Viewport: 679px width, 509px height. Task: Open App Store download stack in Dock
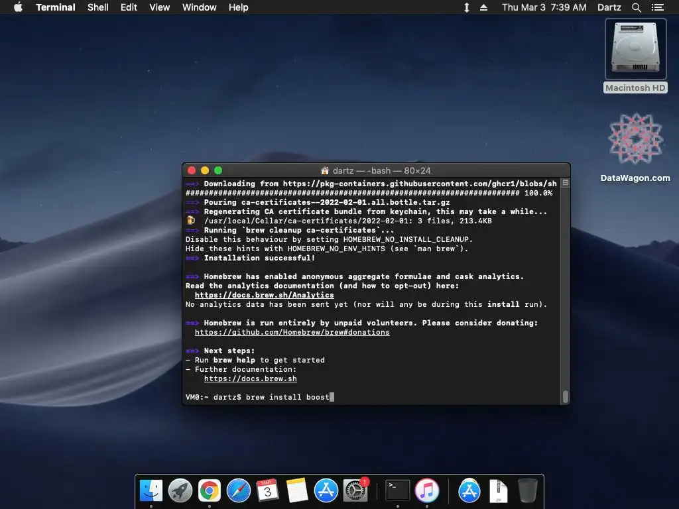[469, 490]
